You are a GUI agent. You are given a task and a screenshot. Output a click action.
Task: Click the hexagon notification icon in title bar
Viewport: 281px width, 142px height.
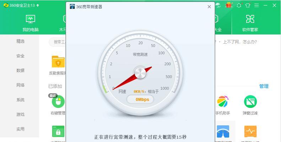[x=239, y=5]
